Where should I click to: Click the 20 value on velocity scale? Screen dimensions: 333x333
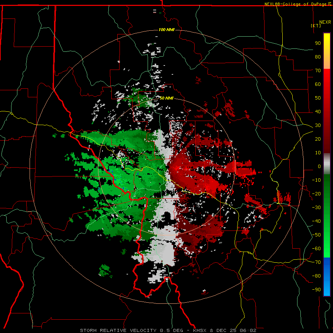(318, 139)
